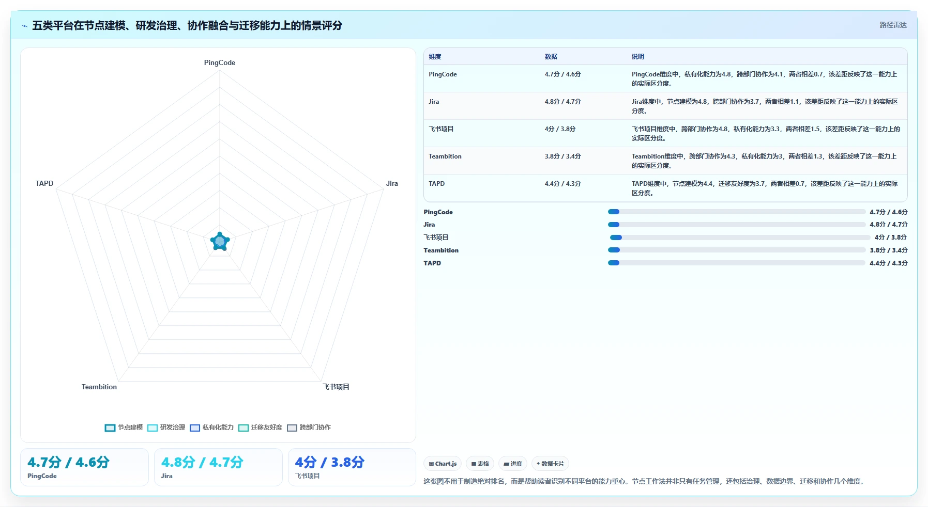
Task: Toggle the 跨部门协作 legend item
Action: [x=309, y=427]
